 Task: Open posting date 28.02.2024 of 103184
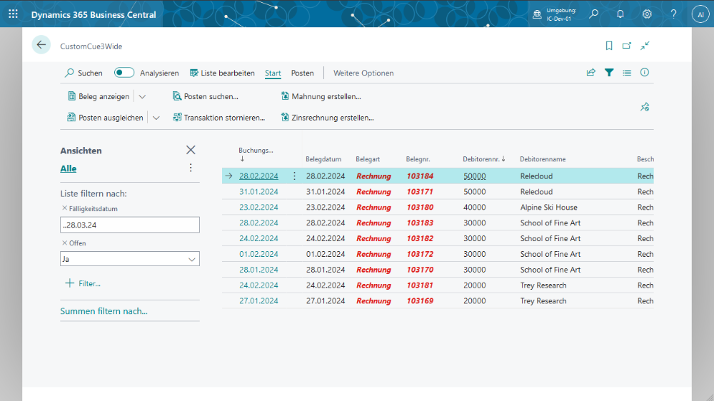click(258, 176)
